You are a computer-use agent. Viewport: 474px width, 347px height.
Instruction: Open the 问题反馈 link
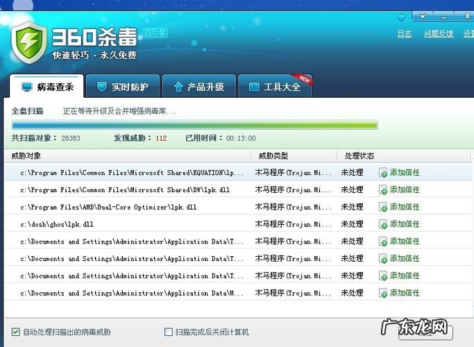click(439, 33)
